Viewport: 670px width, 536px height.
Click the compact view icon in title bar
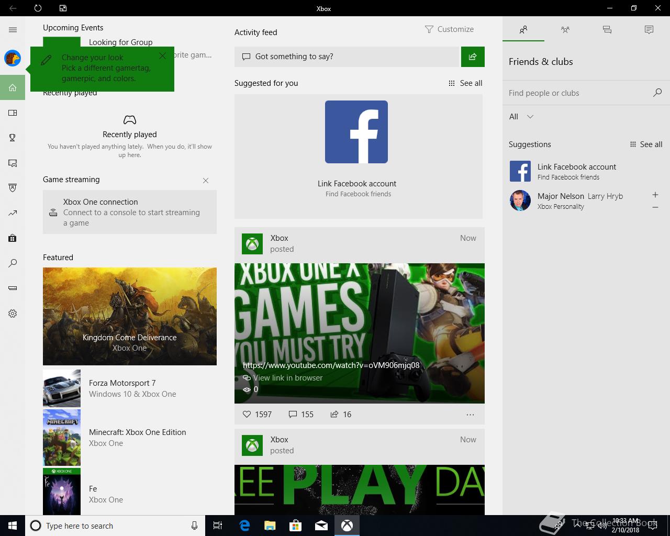[x=63, y=8]
